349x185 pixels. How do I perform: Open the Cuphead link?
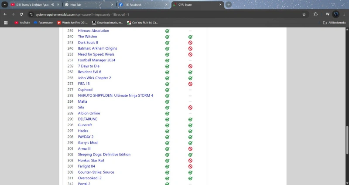pos(85,90)
